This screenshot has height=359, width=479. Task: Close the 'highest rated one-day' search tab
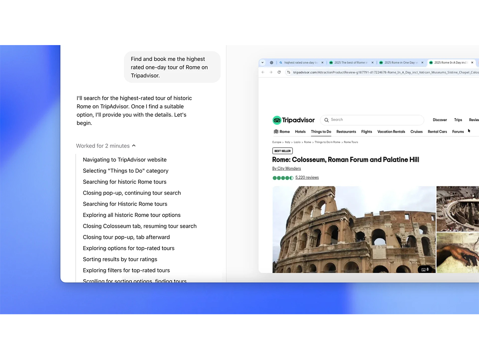[322, 63]
